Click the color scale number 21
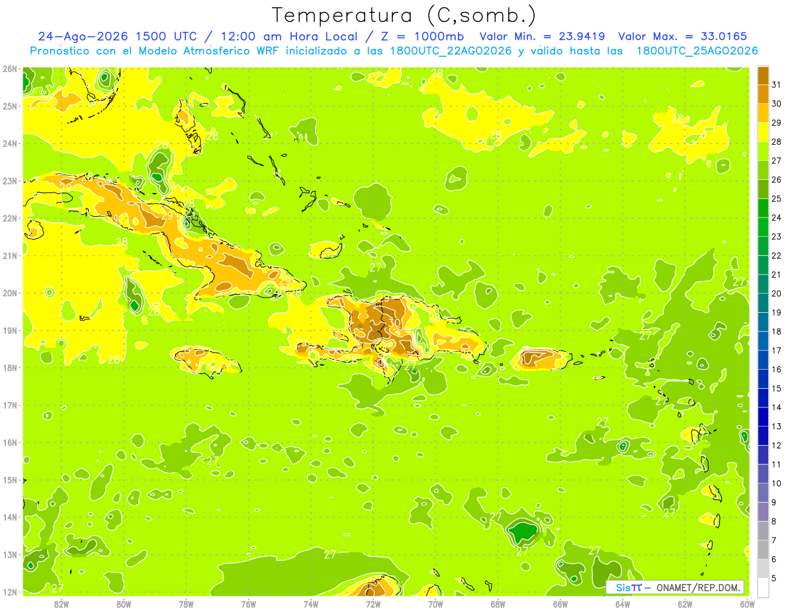The image size is (794, 613). (x=776, y=274)
